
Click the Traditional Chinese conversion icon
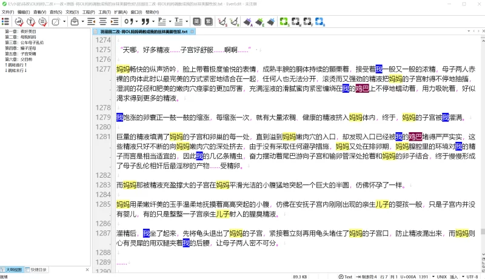tap(209, 21)
